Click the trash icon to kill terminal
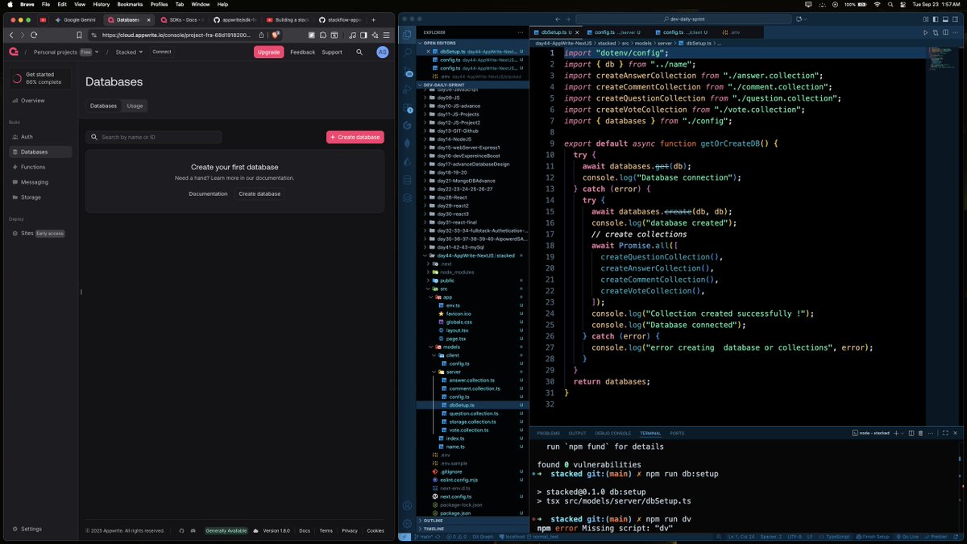Screen dimensions: 967x544 [x=922, y=433]
